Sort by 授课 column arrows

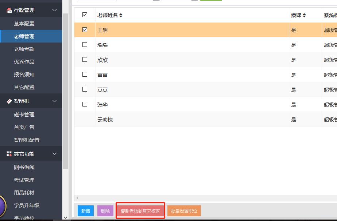[304, 15]
